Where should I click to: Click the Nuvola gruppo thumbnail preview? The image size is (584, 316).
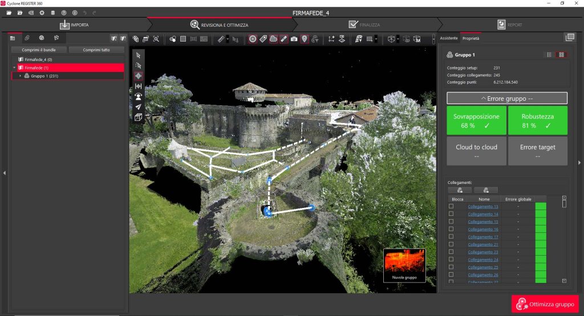point(404,262)
